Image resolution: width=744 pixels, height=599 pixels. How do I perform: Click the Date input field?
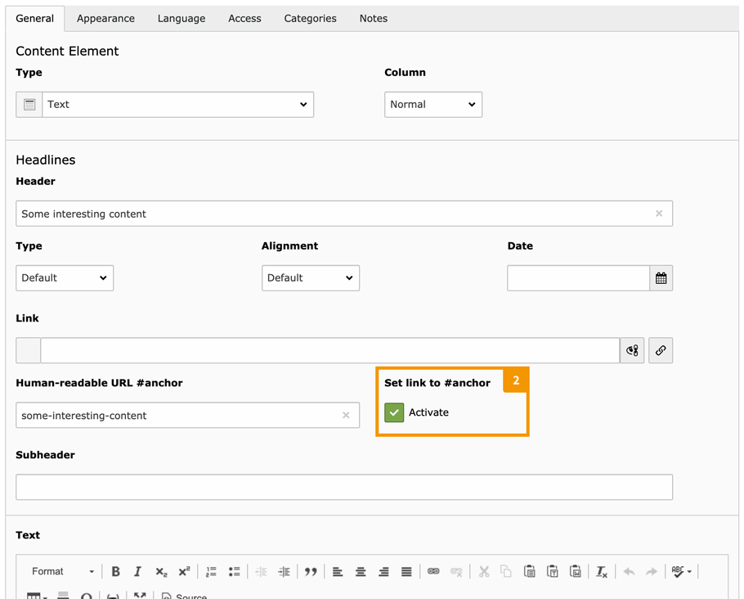(x=578, y=278)
